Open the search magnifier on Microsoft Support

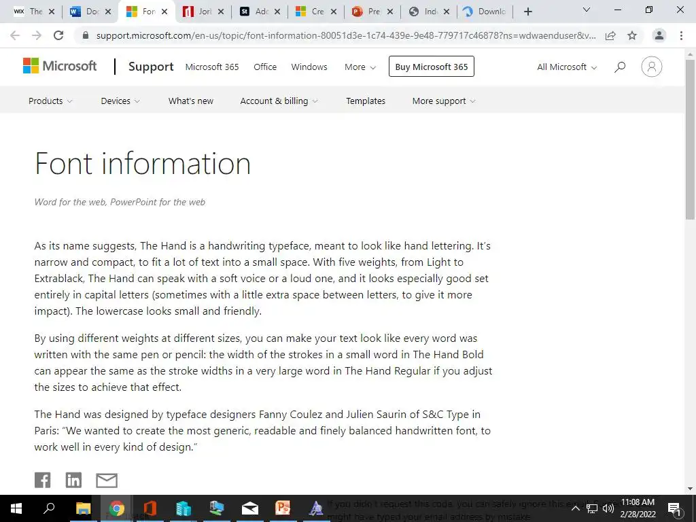pyautogui.click(x=620, y=67)
